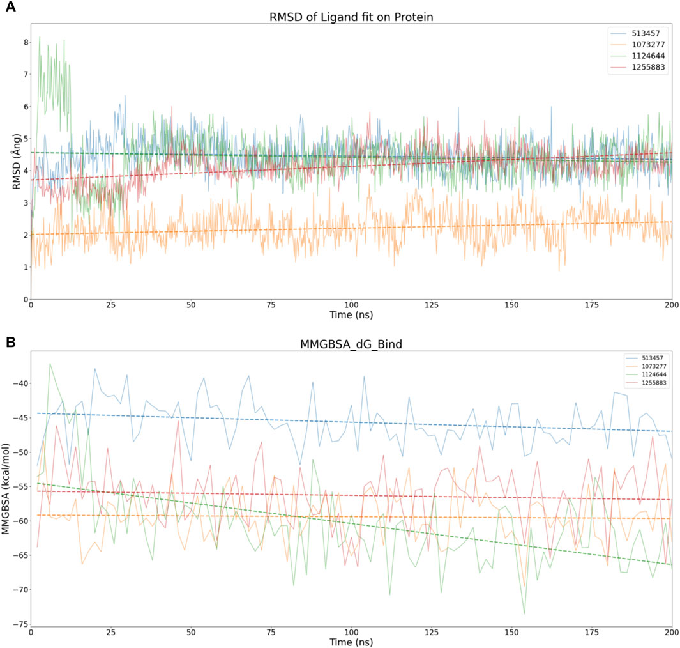Click x-axis tick 175 in panel A

tap(592, 305)
